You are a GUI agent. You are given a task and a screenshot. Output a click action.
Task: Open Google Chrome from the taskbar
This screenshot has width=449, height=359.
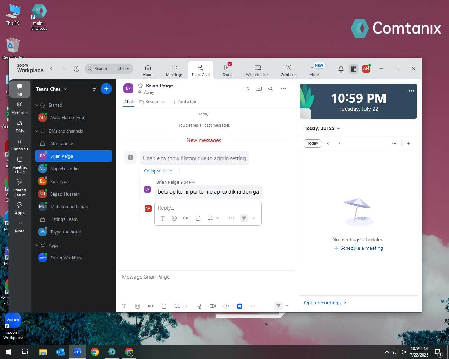[95, 352]
